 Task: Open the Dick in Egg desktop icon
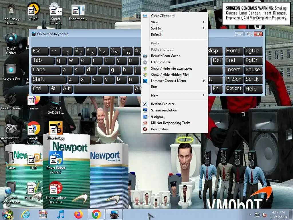tap(56, 131)
